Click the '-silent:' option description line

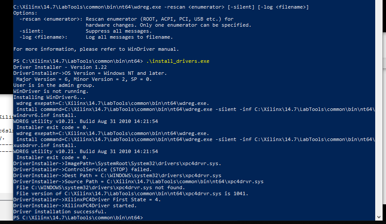(x=86, y=31)
